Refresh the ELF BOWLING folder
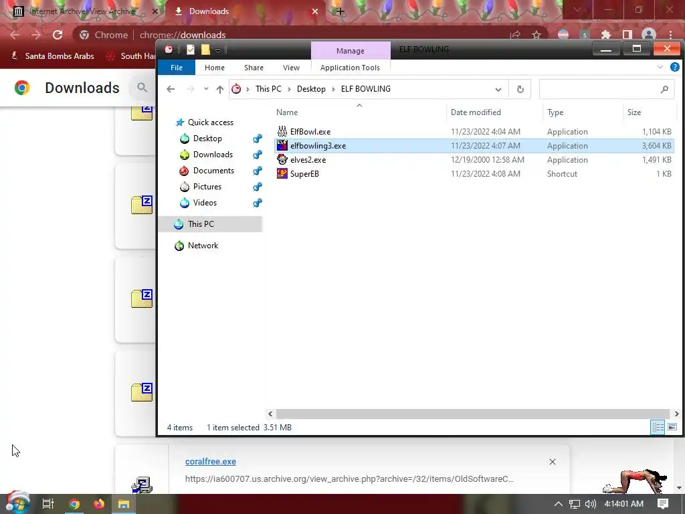Screen dimensions: 685x514 coord(520,89)
